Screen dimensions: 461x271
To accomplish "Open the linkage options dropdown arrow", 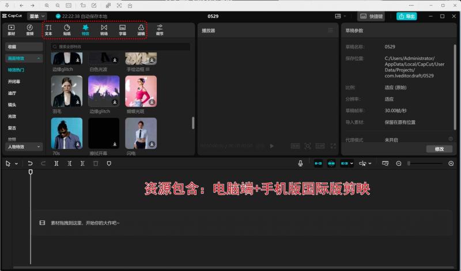I will click(x=352, y=163).
